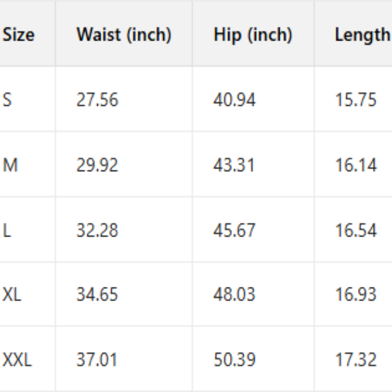This screenshot has height=392, width=392.
Task: Click waist value 37.01
Action: (97, 360)
